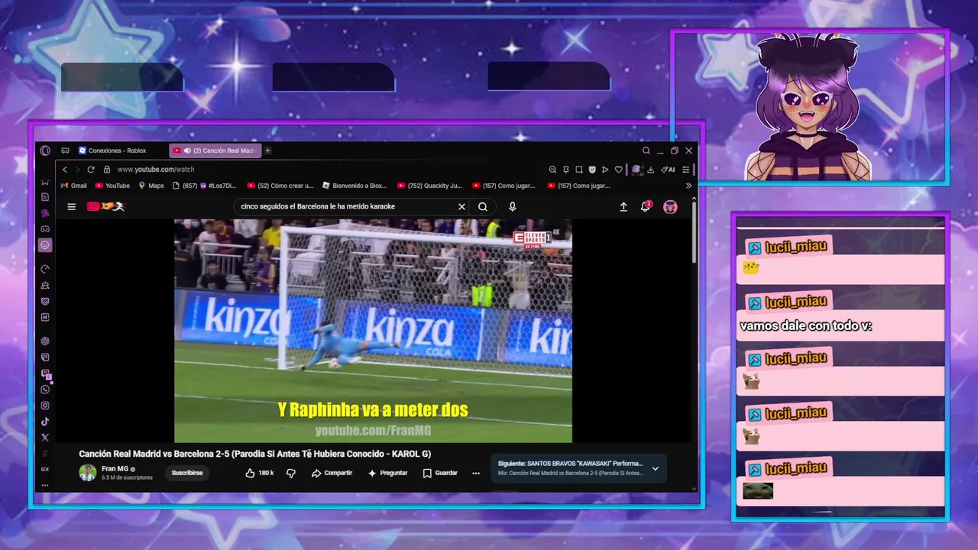Click the Compartir share button
This screenshot has width=978, height=550.
point(332,473)
